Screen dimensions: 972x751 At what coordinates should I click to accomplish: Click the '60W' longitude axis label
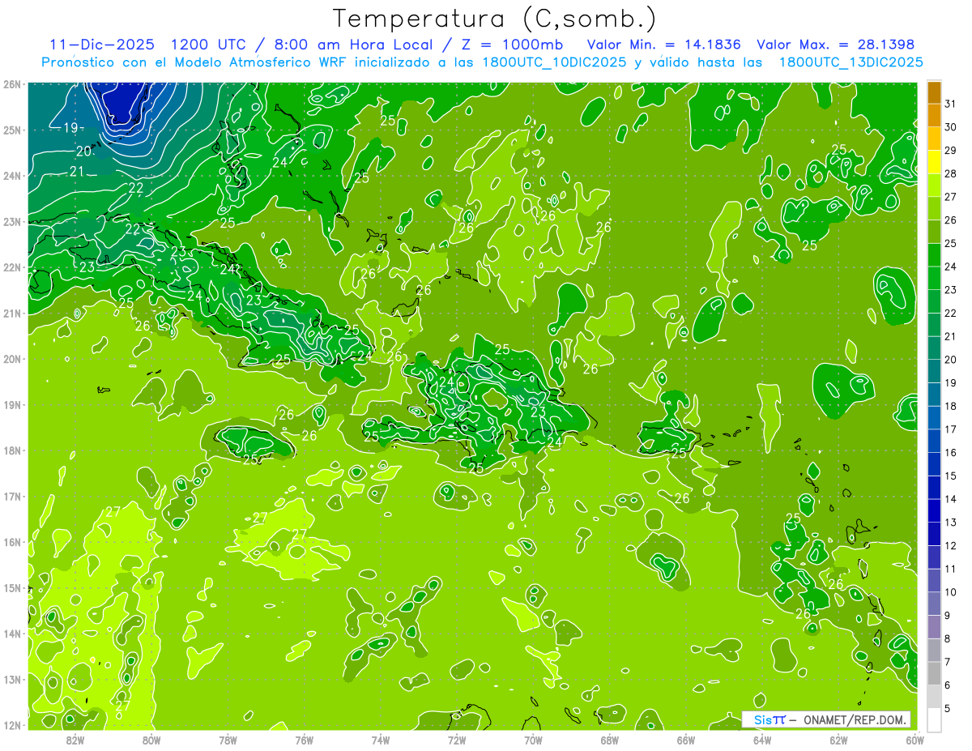point(915,740)
